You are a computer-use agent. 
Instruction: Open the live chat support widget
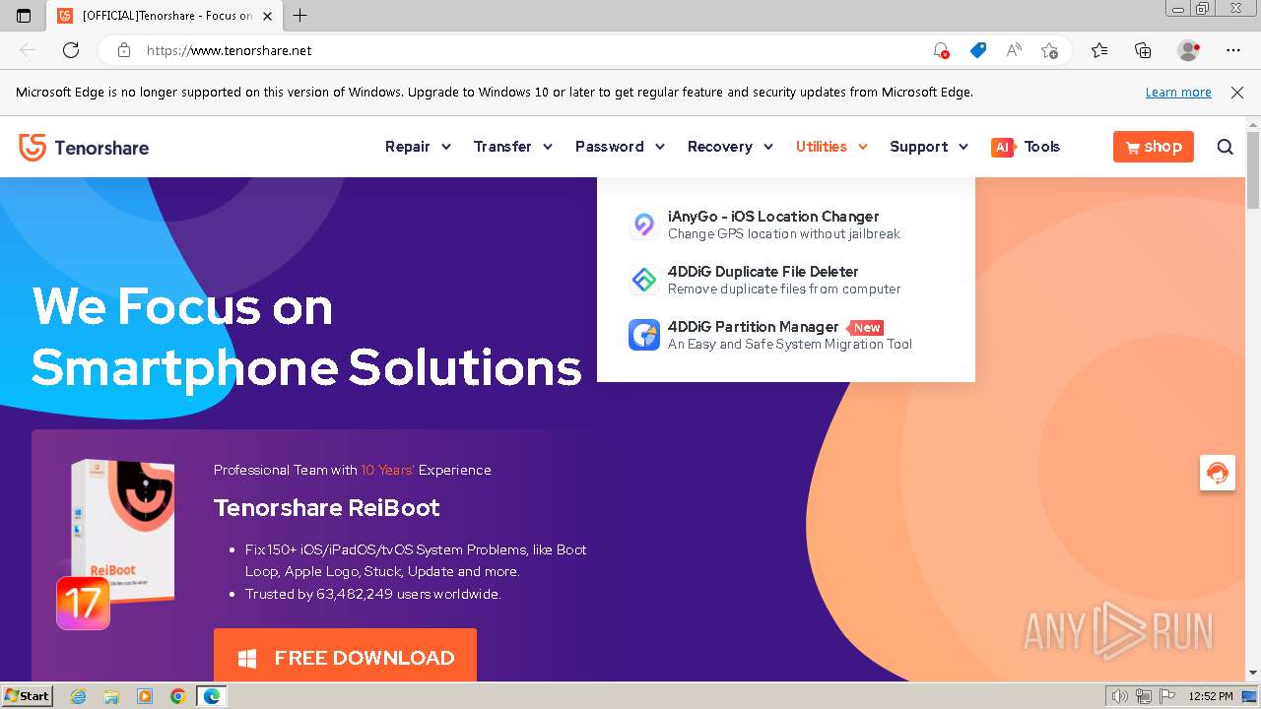click(x=1218, y=473)
